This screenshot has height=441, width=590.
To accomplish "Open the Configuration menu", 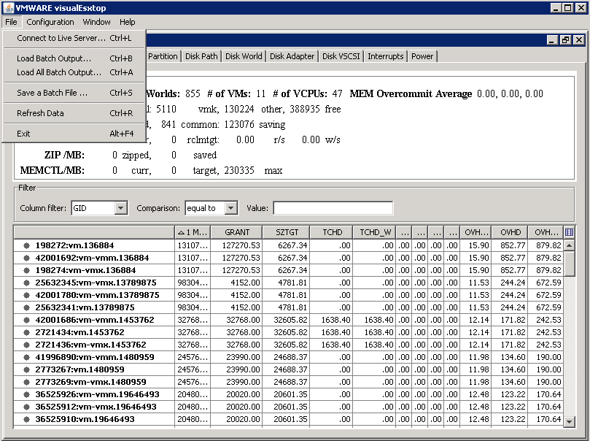I will point(50,22).
